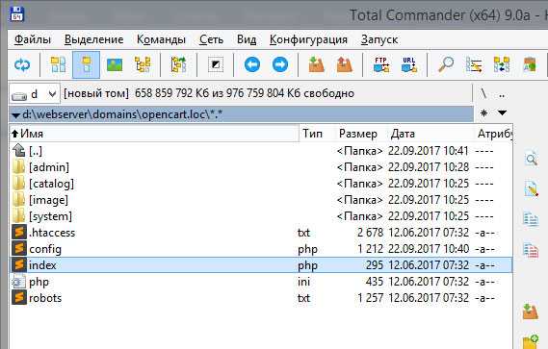Launch the Multi-rename tool icon
The width and height of the screenshot is (548, 349).
click(474, 65)
